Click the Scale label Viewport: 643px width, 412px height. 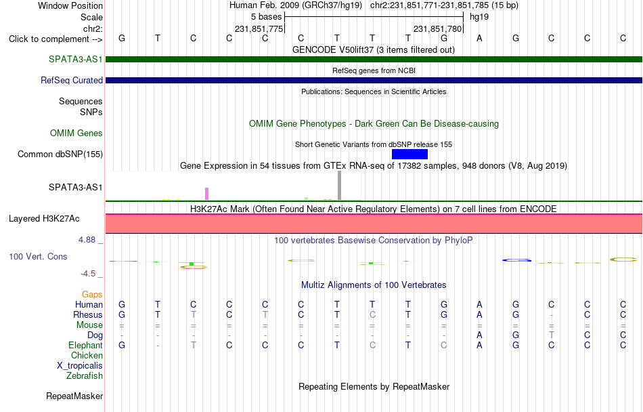[x=91, y=17]
